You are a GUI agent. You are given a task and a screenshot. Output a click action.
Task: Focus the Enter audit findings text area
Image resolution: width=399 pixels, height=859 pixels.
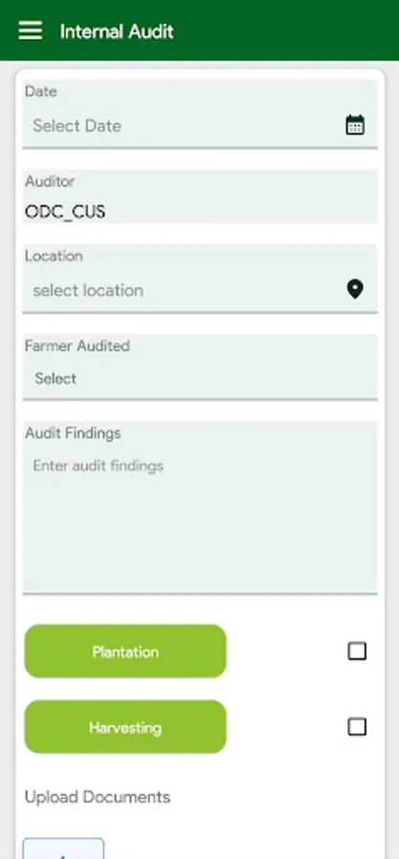200,516
